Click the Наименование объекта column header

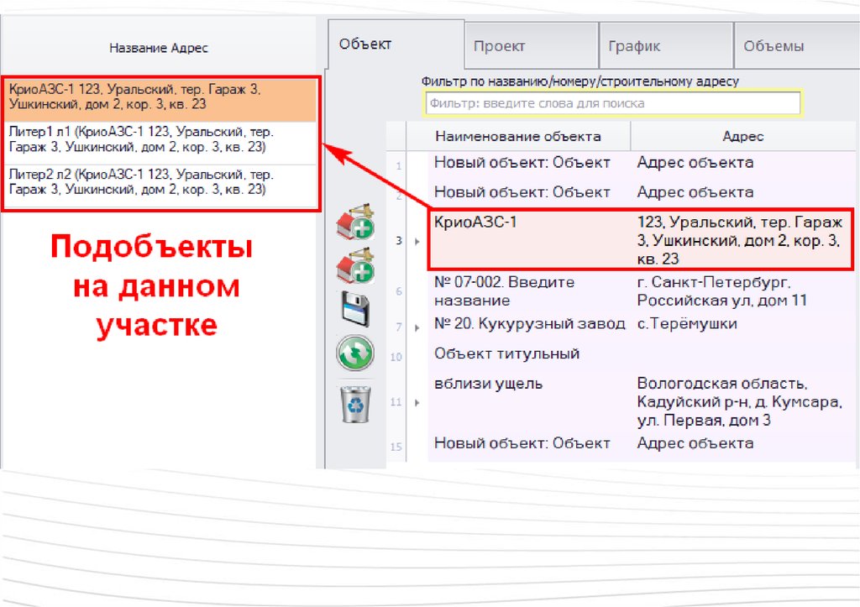point(518,136)
